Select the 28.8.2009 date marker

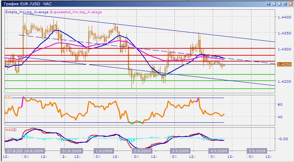(x=34, y=151)
